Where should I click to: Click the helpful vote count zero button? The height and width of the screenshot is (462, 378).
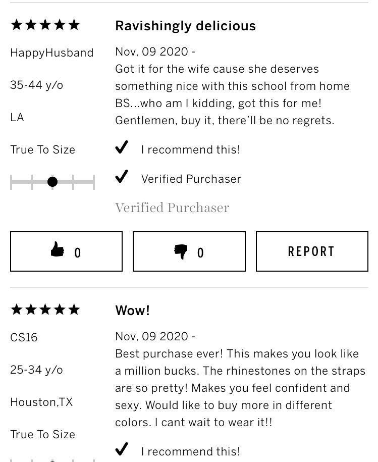(66, 251)
